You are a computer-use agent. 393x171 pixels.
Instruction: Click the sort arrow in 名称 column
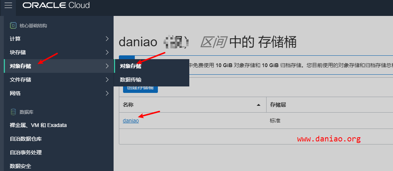coord(259,105)
